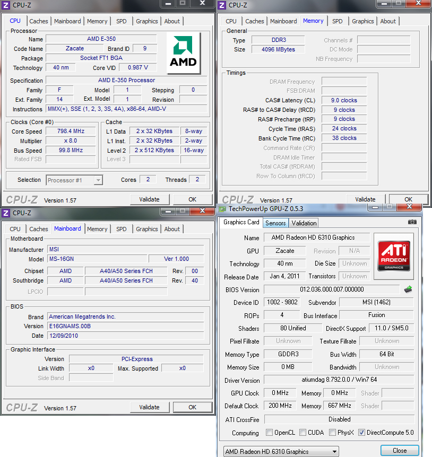Enable the PhysX checkbox
This screenshot has height=457, width=432.
click(332, 432)
